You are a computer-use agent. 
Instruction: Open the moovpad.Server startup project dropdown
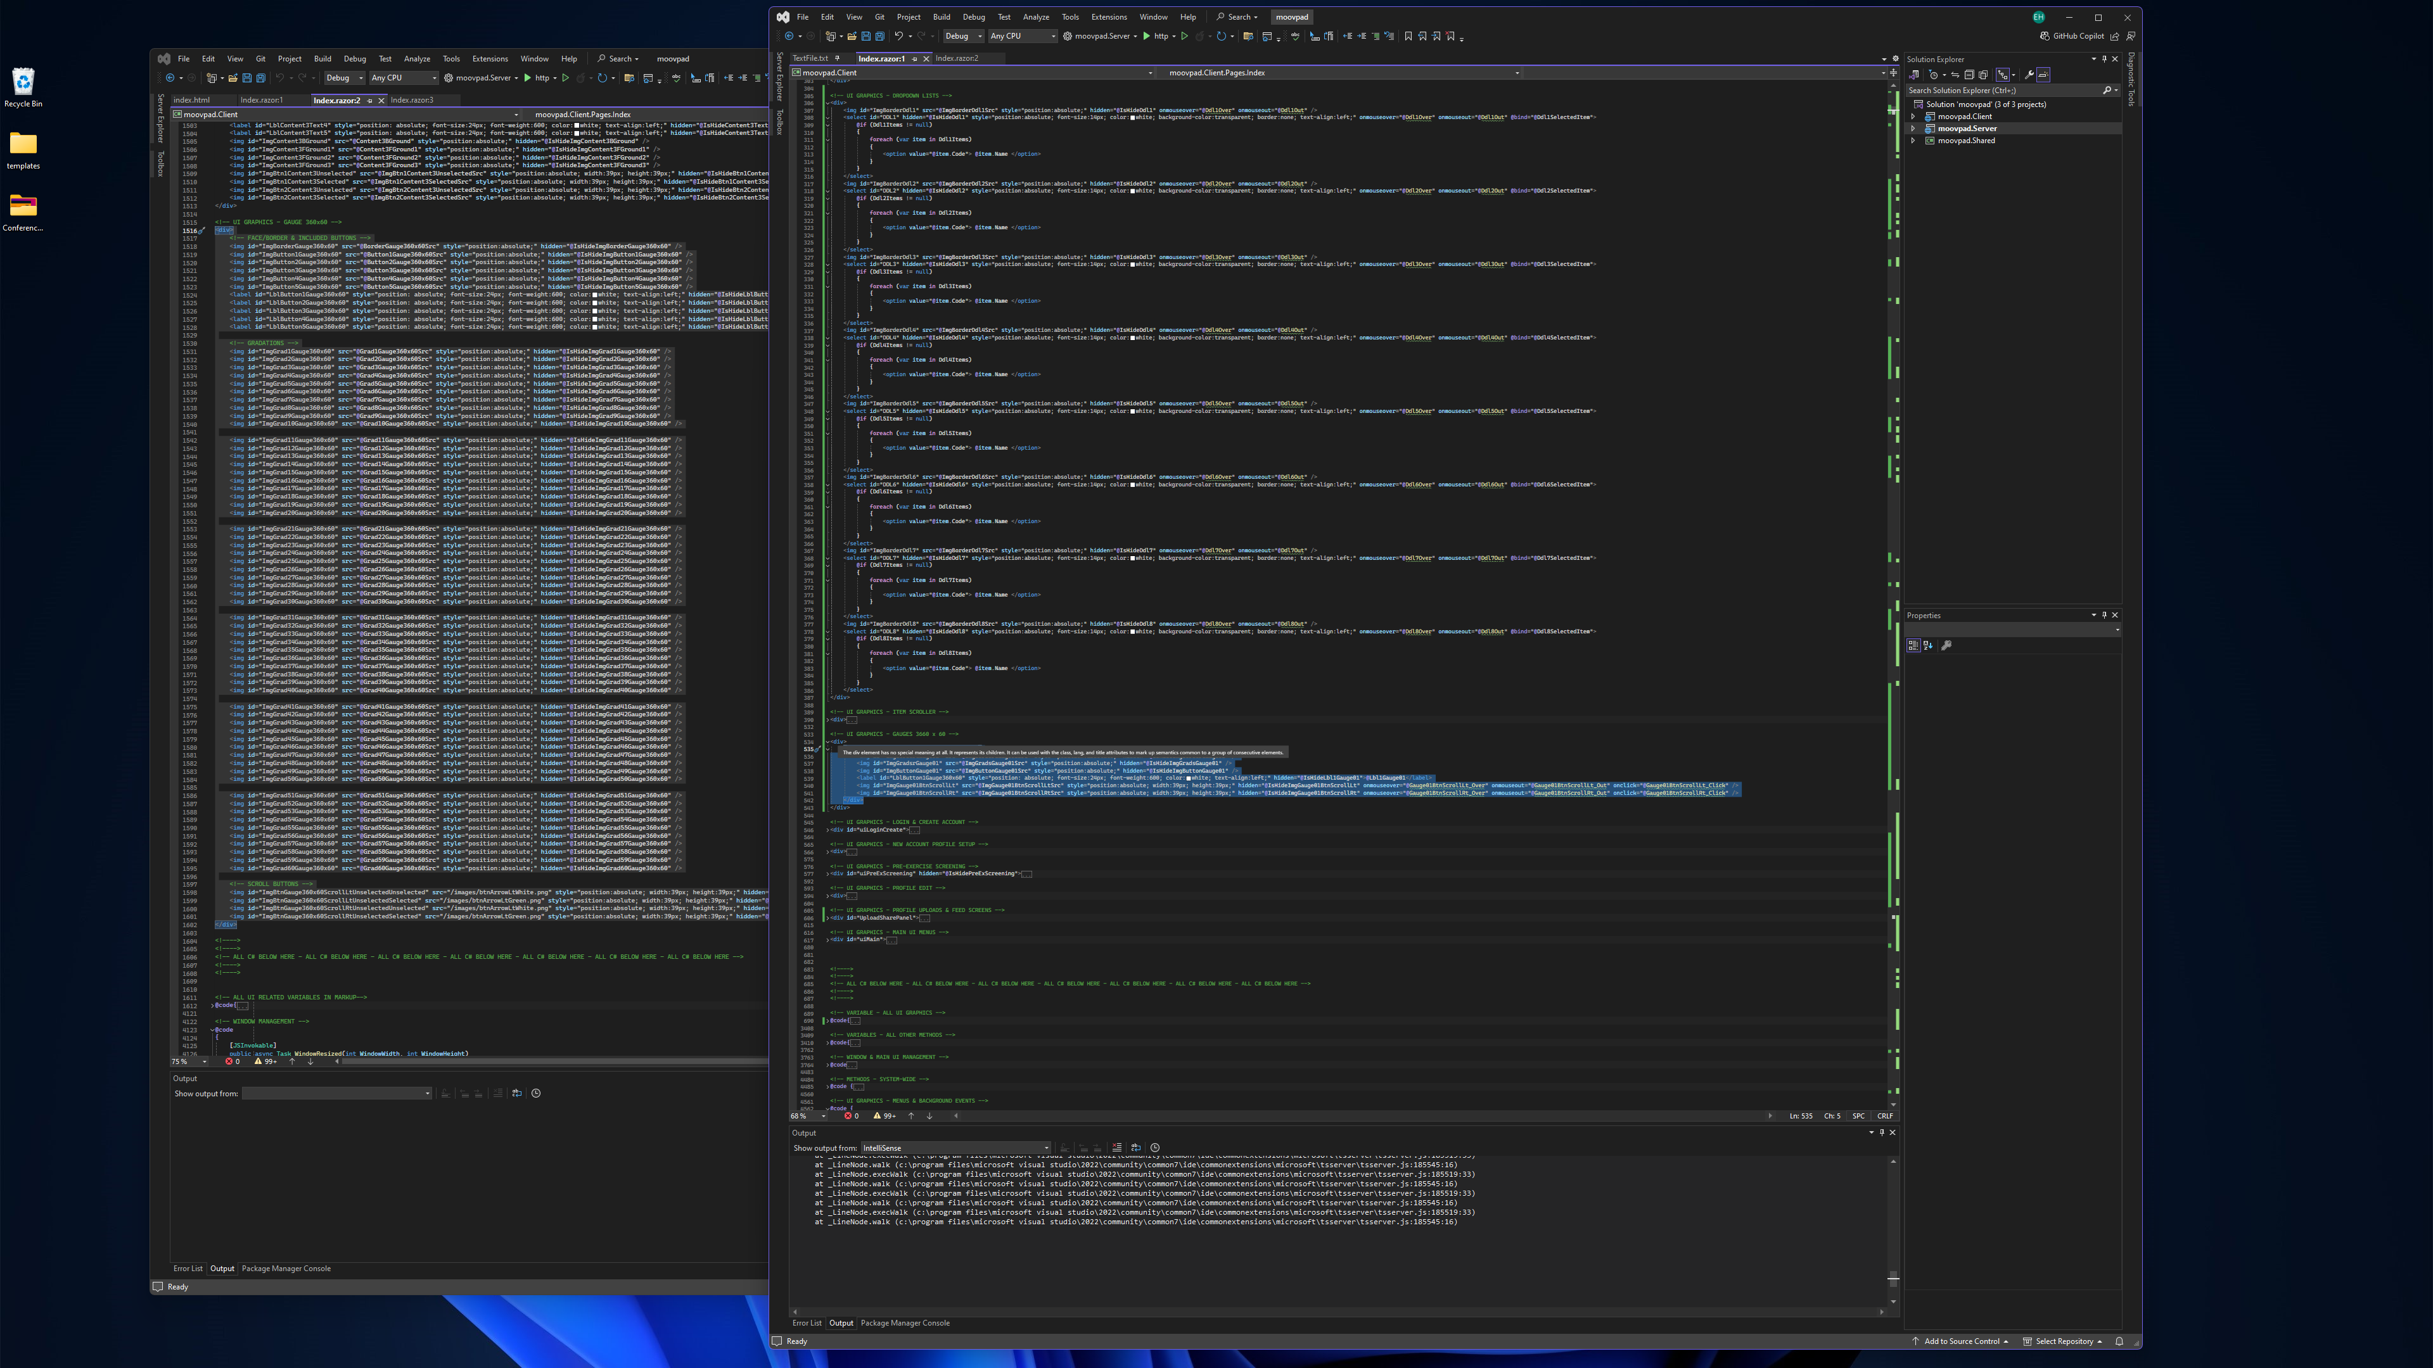pyautogui.click(x=1135, y=36)
